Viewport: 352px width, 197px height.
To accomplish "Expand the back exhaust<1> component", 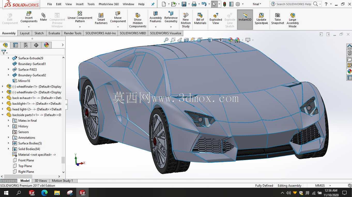I will [x=3, y=98].
